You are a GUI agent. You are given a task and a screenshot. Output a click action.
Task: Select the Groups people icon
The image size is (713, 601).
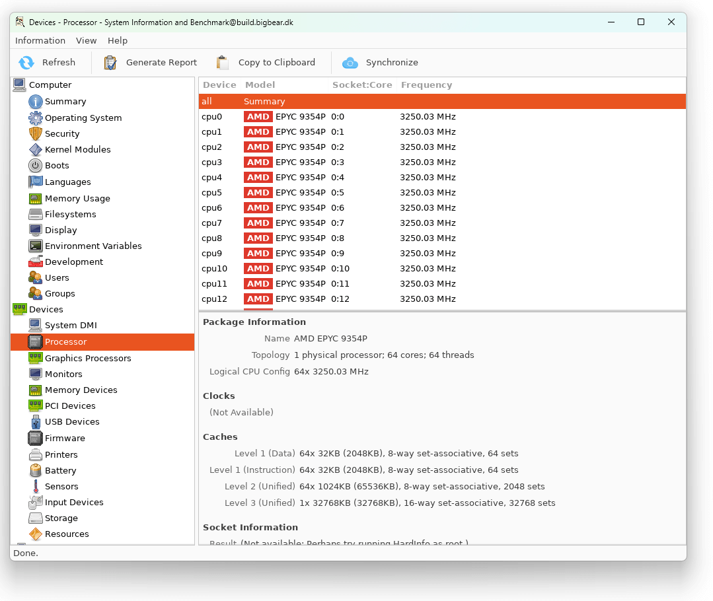click(x=36, y=294)
